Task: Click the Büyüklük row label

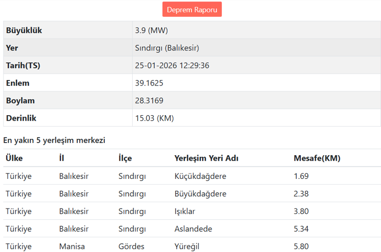Action: click(x=24, y=30)
